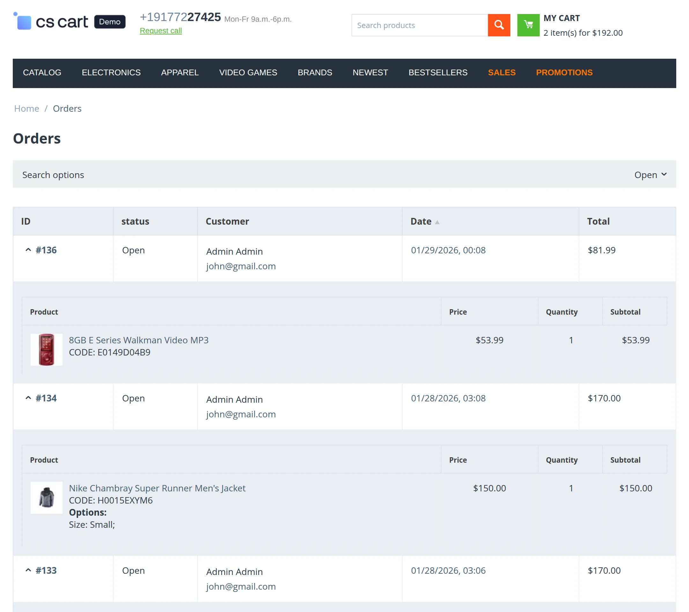Viewport: 689px width, 612px height.
Task: Collapse order #136 with its chevron arrow
Action: (x=28, y=250)
